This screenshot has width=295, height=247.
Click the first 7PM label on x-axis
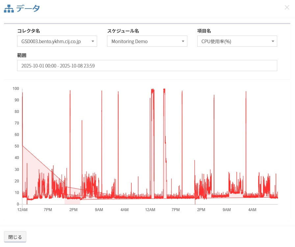coord(48,210)
